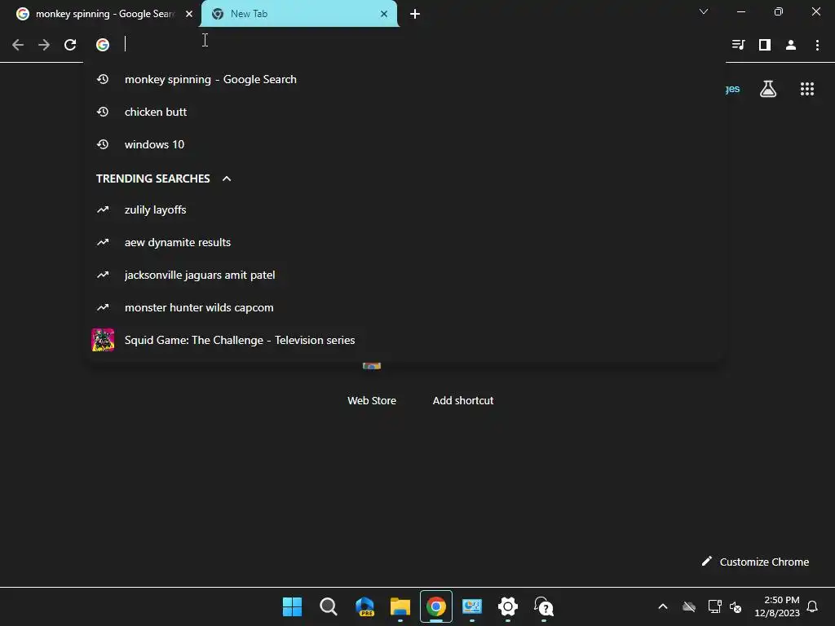This screenshot has height=626, width=835.
Task: Open the Control Panel taskbar icon
Action: click(x=472, y=606)
